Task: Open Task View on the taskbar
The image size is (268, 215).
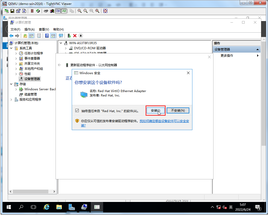Action: tap(33, 207)
